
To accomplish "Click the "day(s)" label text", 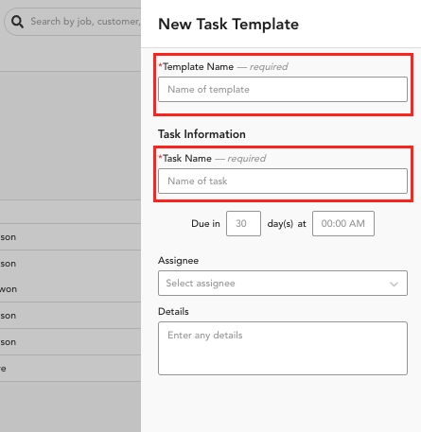I will [x=280, y=224].
